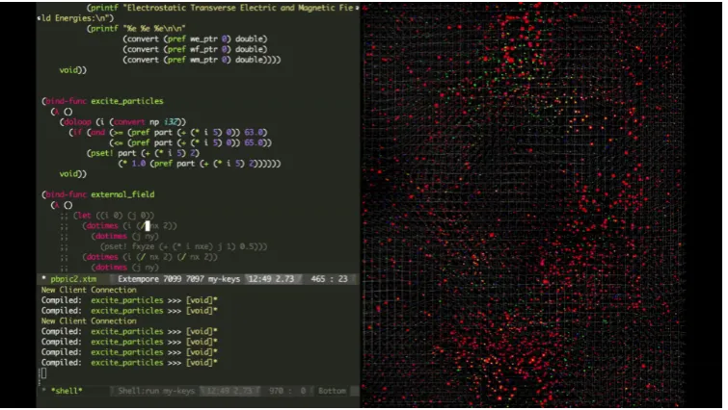Click the Shell:run mode indicator

point(138,391)
